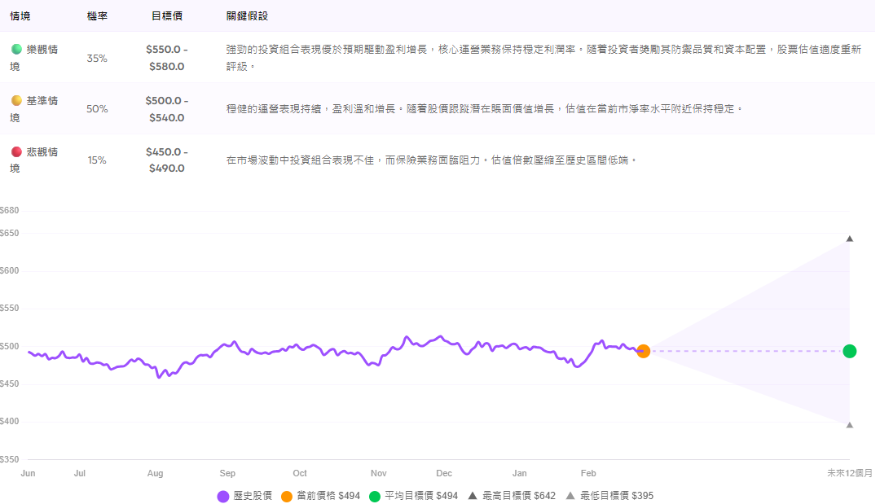
Task: Select the green 平均目標價 marker on the chart
Action: [850, 352]
